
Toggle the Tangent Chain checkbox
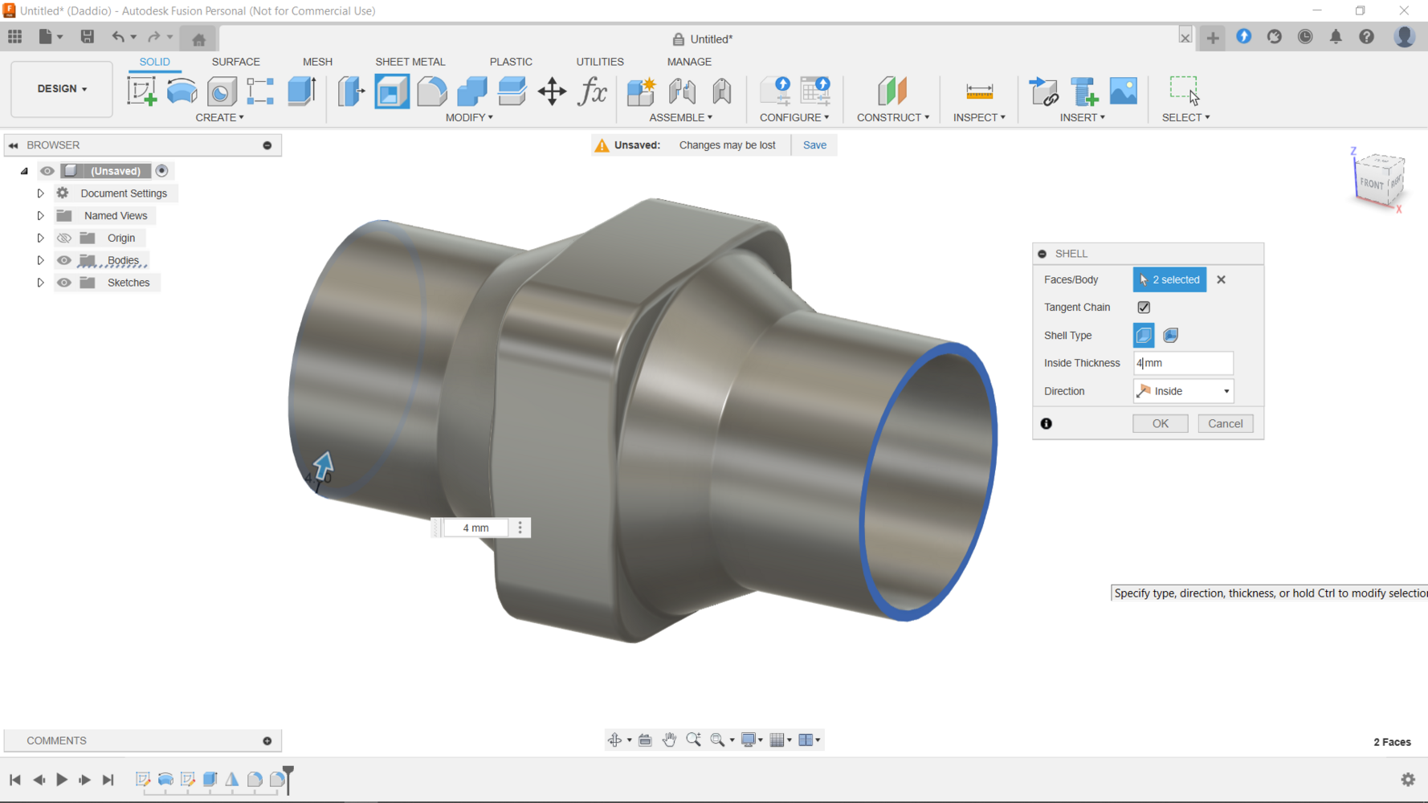coord(1144,308)
